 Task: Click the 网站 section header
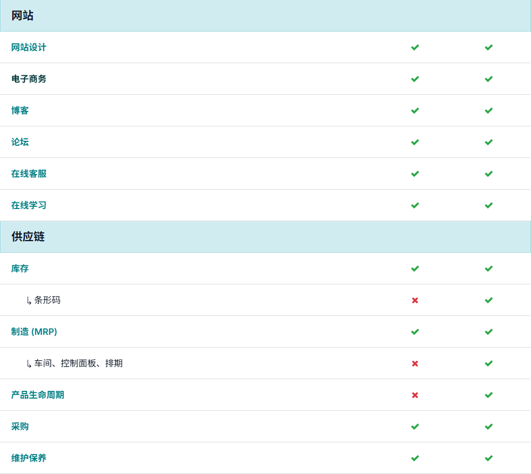pos(23,16)
